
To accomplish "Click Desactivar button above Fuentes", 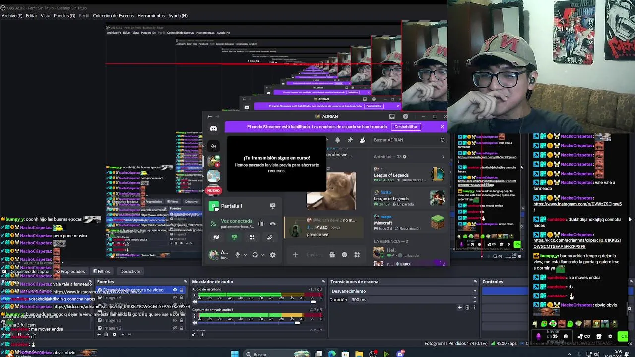I will tap(130, 271).
